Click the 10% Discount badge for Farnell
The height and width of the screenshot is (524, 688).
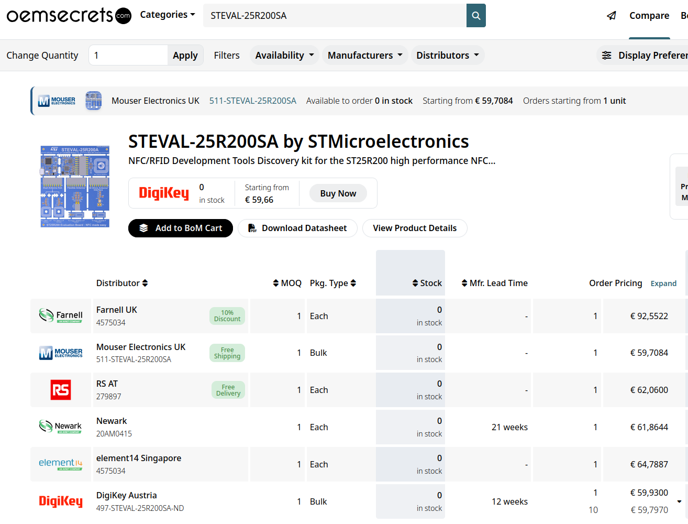[x=227, y=316]
